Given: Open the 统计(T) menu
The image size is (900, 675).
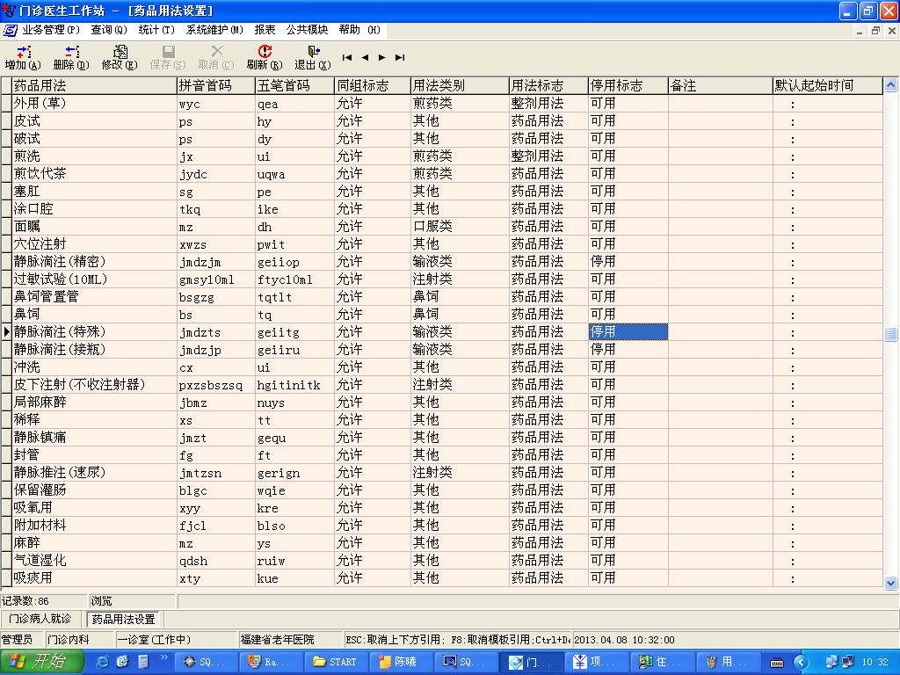Looking at the screenshot, I should click(156, 30).
